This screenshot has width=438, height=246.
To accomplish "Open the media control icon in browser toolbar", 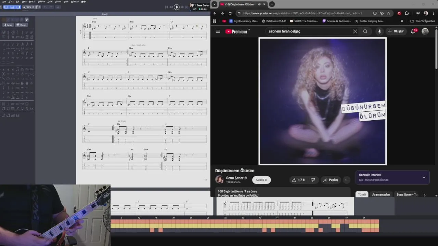I will (x=418, y=13).
